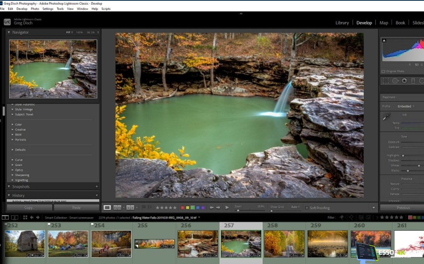Go to next photo arrow in toolbar
Viewport: 424px width, 264px height.
point(218,208)
